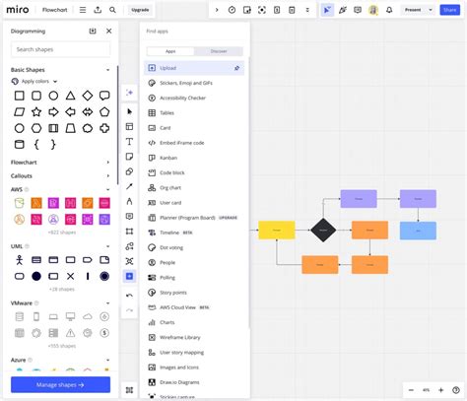The image size is (467, 401).
Task: Toggle the cursor select mode in top bar
Action: (327, 10)
